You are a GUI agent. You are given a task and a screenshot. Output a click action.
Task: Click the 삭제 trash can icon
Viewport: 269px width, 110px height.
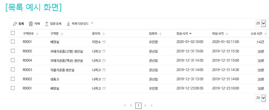pyautogui.click(x=31, y=24)
